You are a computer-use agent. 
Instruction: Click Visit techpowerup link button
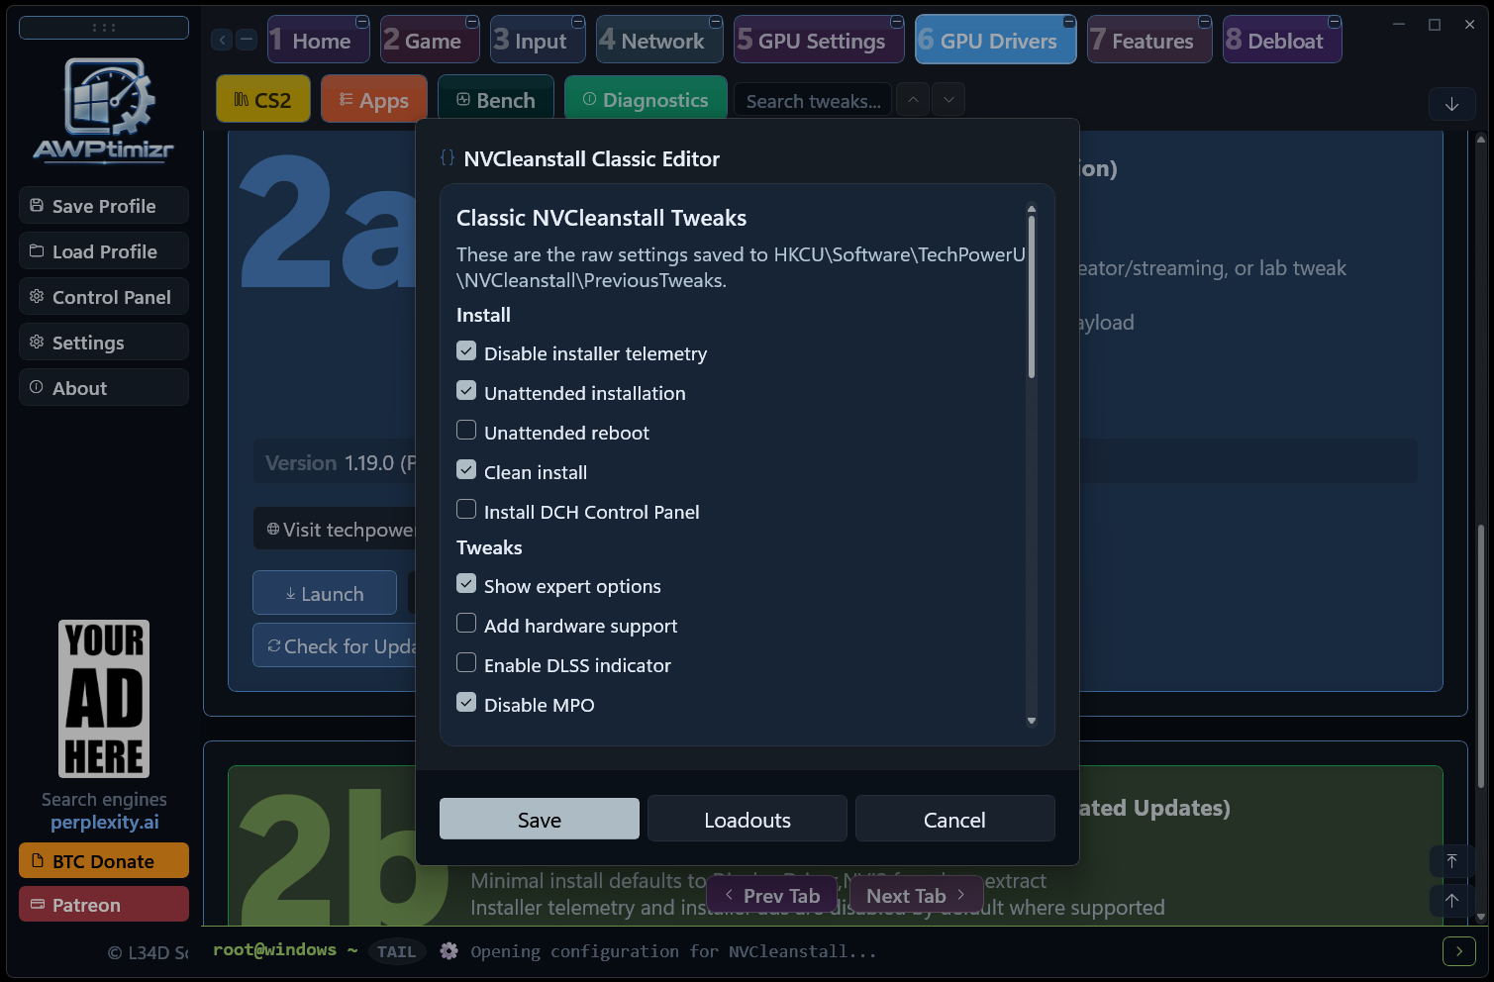tap(335, 530)
